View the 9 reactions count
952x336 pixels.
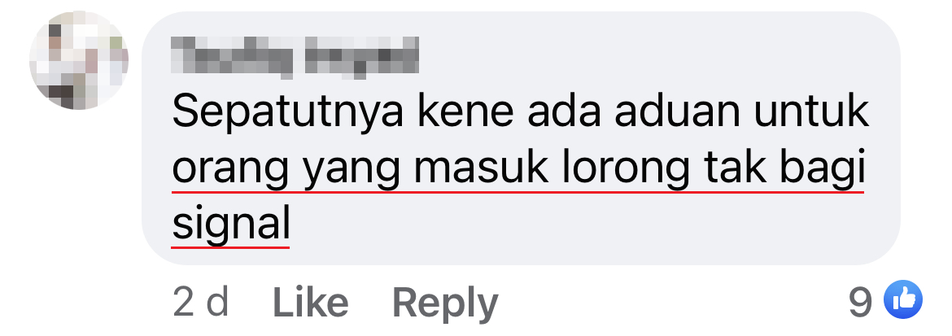click(x=860, y=302)
